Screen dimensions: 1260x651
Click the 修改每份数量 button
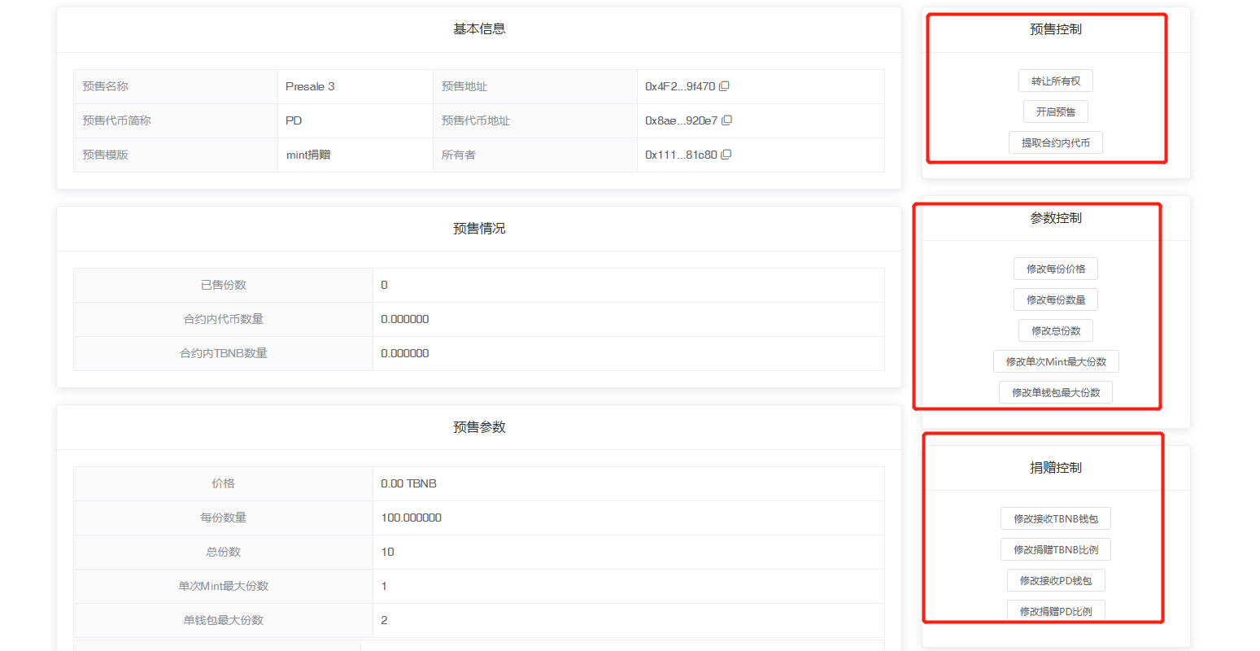[x=1055, y=300]
